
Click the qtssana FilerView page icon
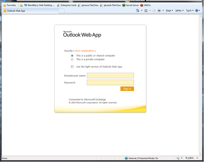pos(79,5)
